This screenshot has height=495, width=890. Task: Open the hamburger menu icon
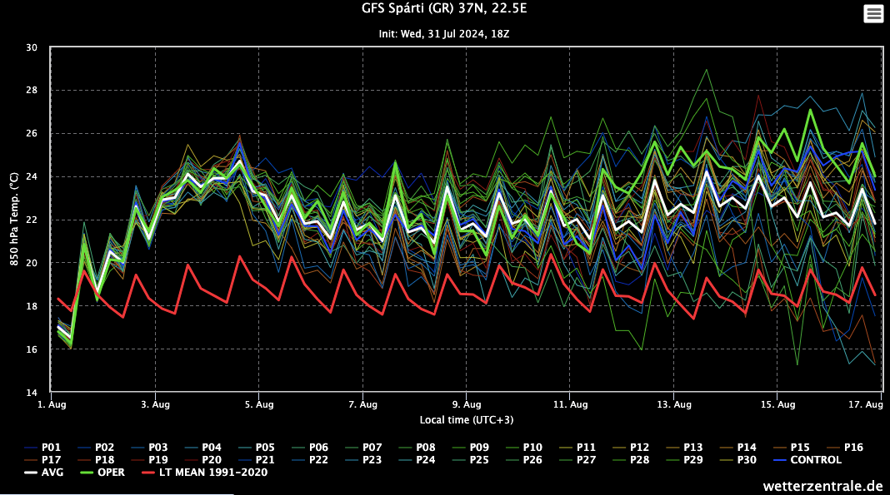[873, 13]
